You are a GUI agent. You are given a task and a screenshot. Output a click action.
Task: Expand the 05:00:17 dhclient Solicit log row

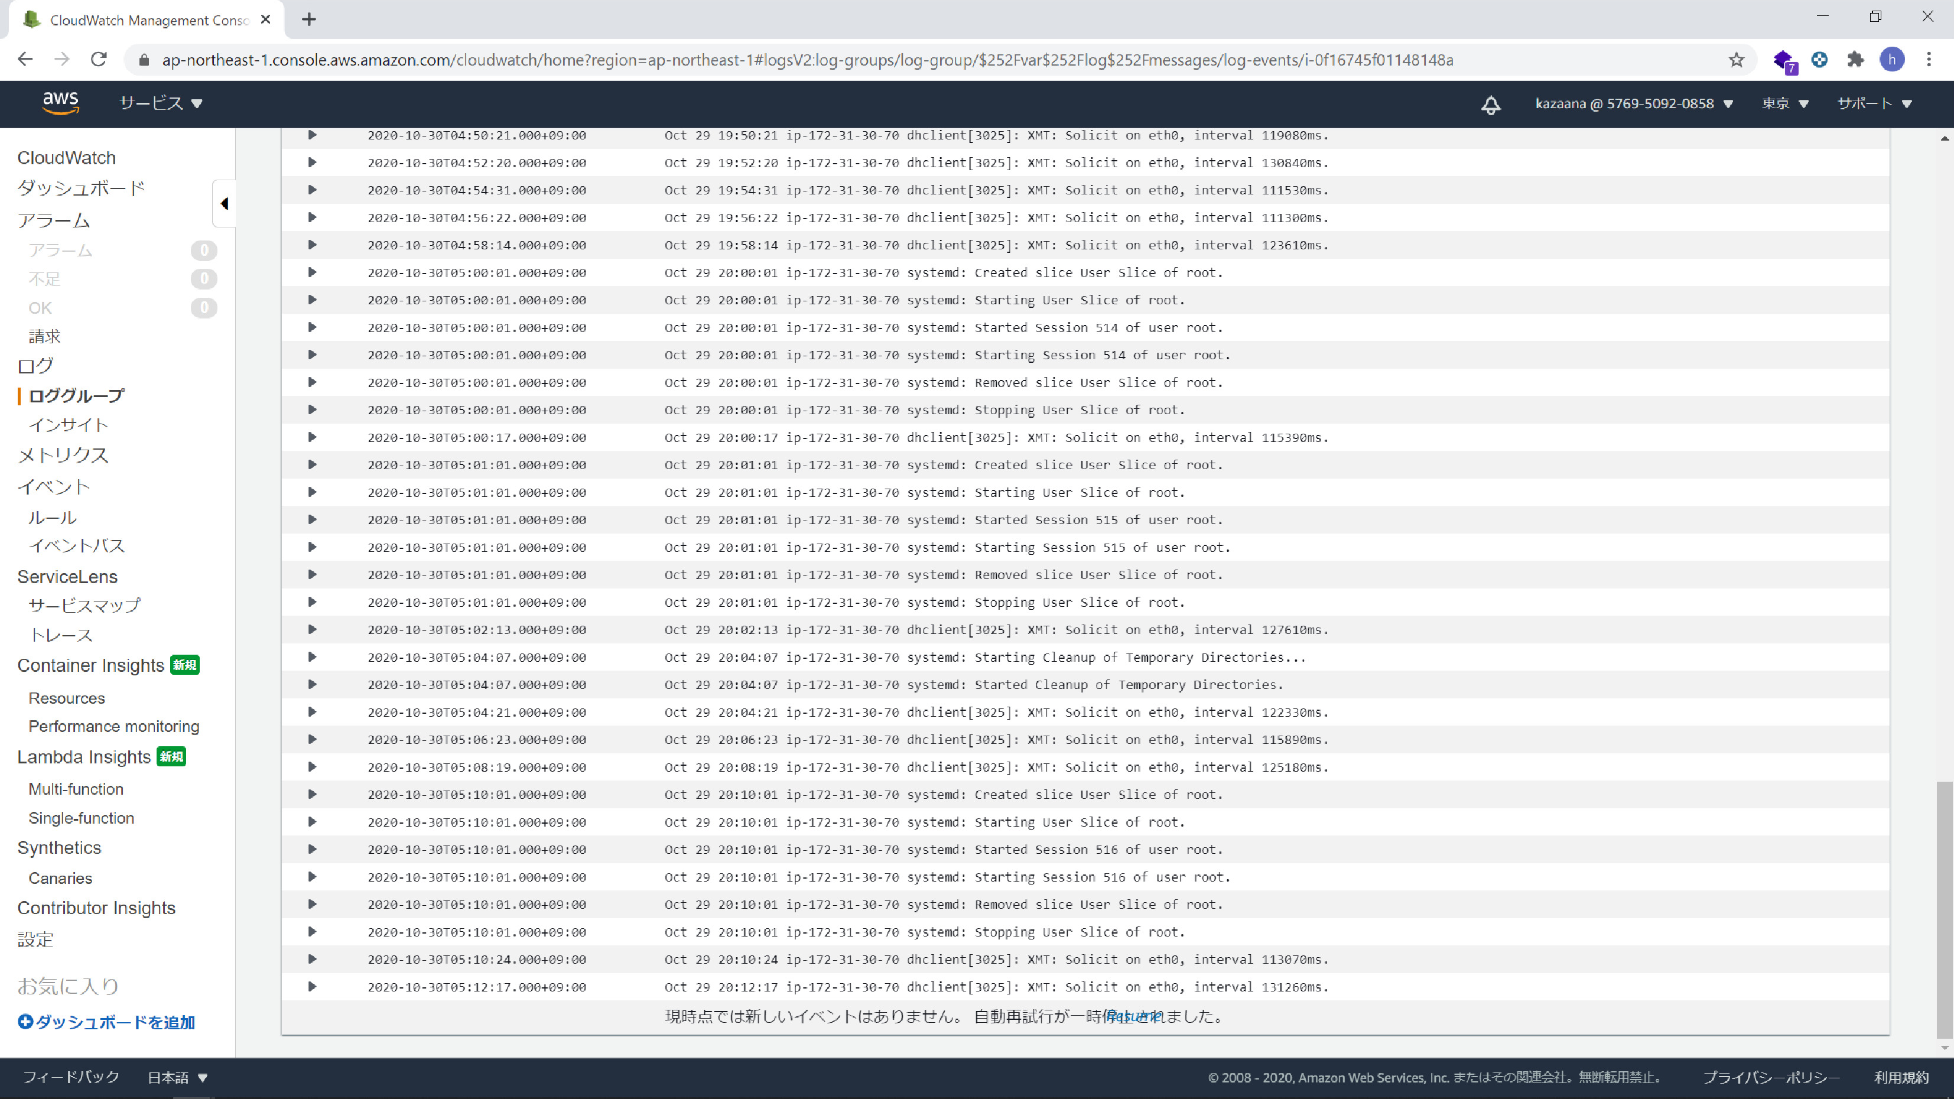(312, 438)
